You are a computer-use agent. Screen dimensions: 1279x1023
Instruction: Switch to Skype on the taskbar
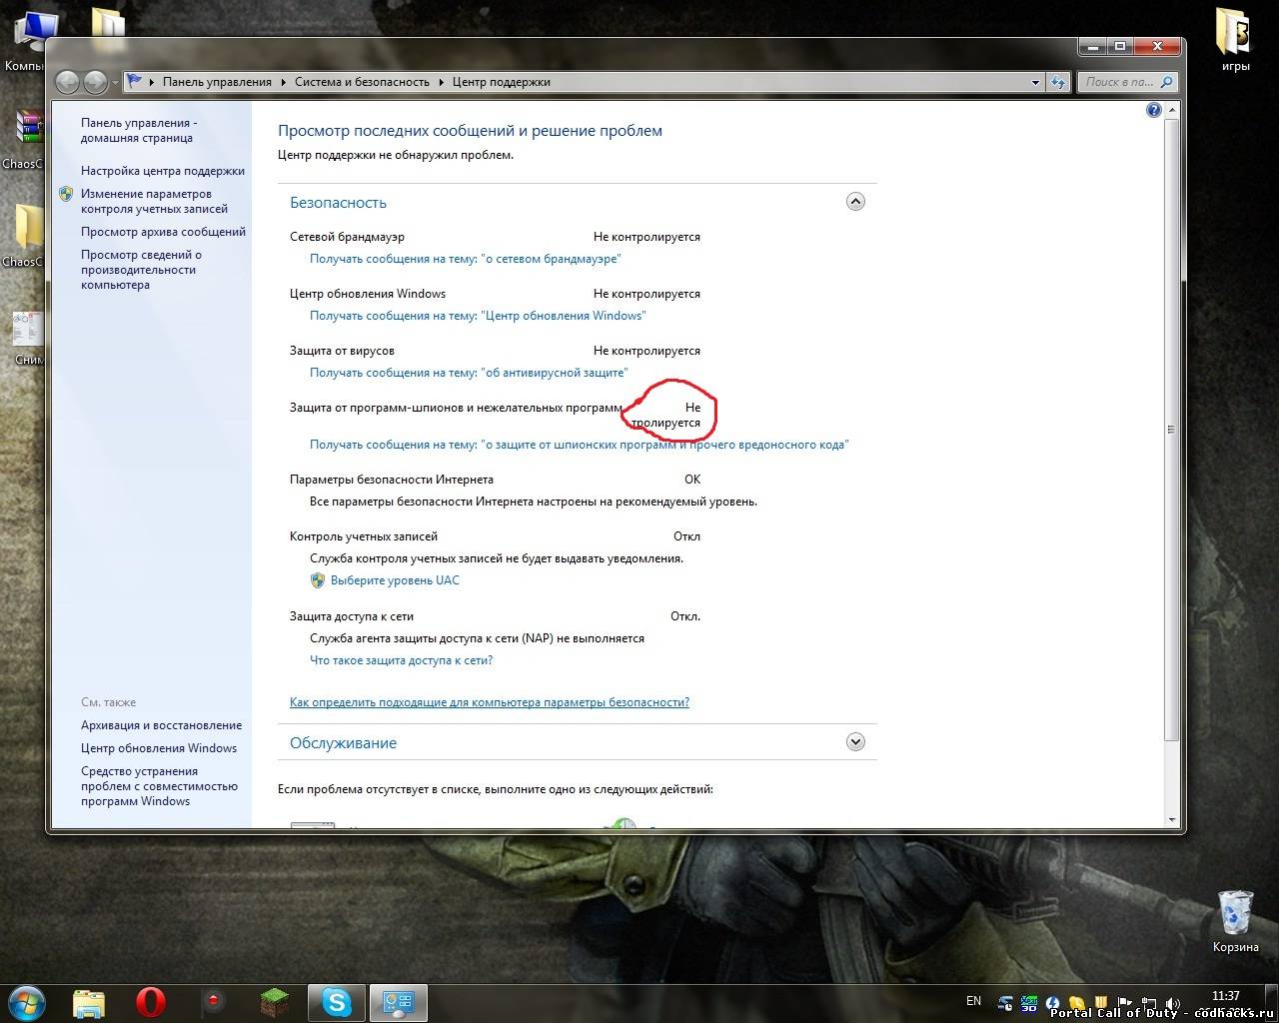[337, 1002]
